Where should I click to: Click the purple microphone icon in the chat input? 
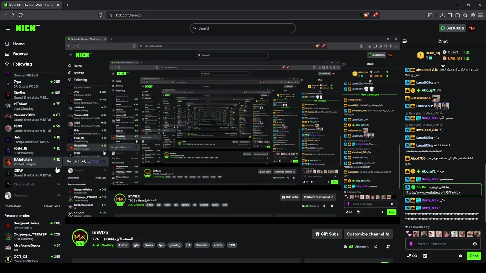[411, 244]
